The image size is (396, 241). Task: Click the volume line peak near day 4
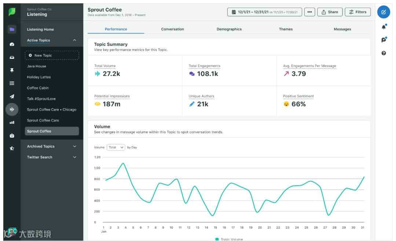point(123,163)
